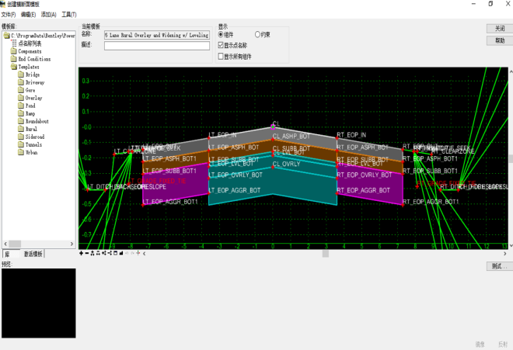Select the Overlay folder icon

(21, 98)
